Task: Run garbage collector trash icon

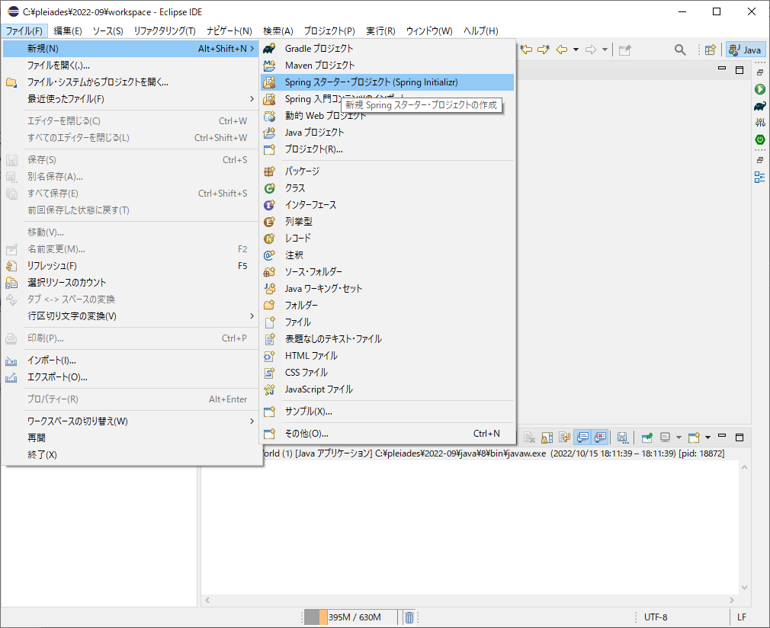Action: pyautogui.click(x=409, y=617)
